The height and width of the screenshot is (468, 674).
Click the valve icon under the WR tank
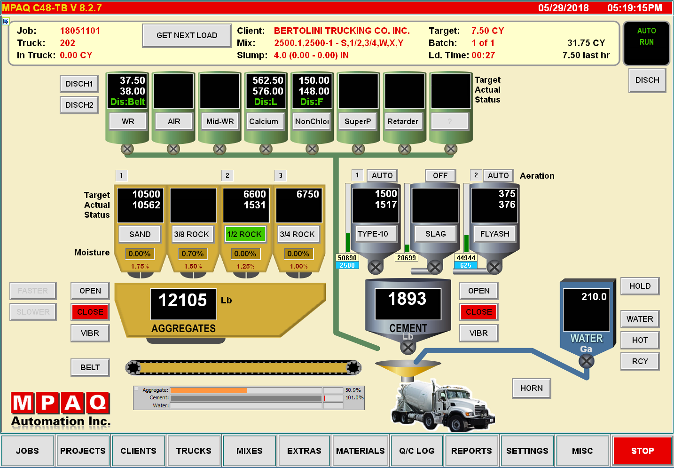point(127,149)
